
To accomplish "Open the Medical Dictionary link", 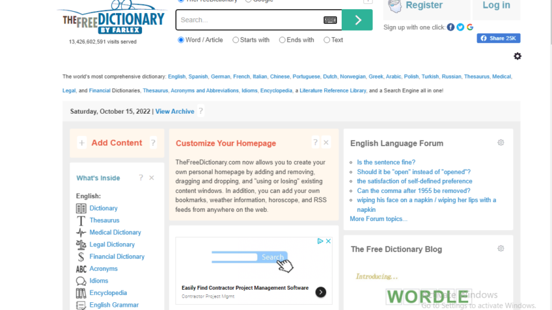I will pyautogui.click(x=115, y=232).
